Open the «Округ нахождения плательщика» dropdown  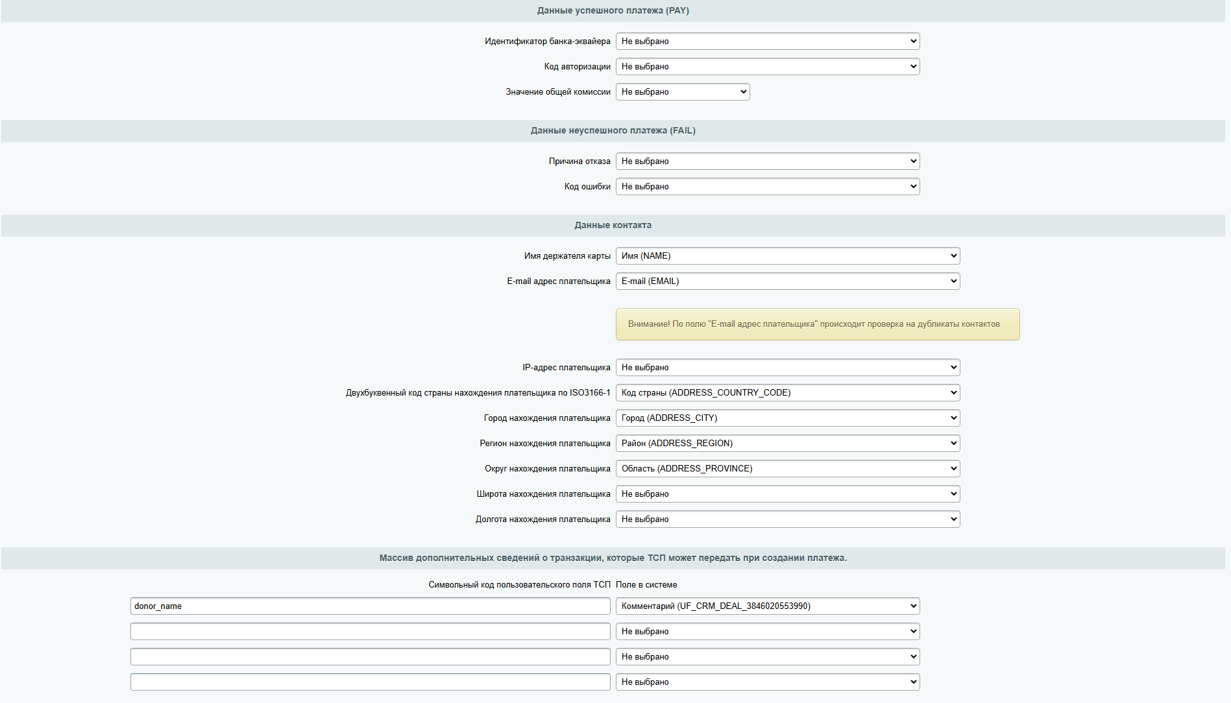(787, 468)
